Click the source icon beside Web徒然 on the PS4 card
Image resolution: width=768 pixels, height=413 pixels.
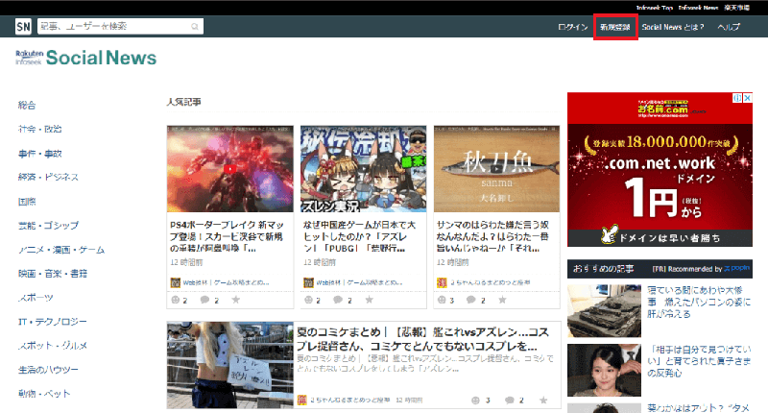[176, 282]
